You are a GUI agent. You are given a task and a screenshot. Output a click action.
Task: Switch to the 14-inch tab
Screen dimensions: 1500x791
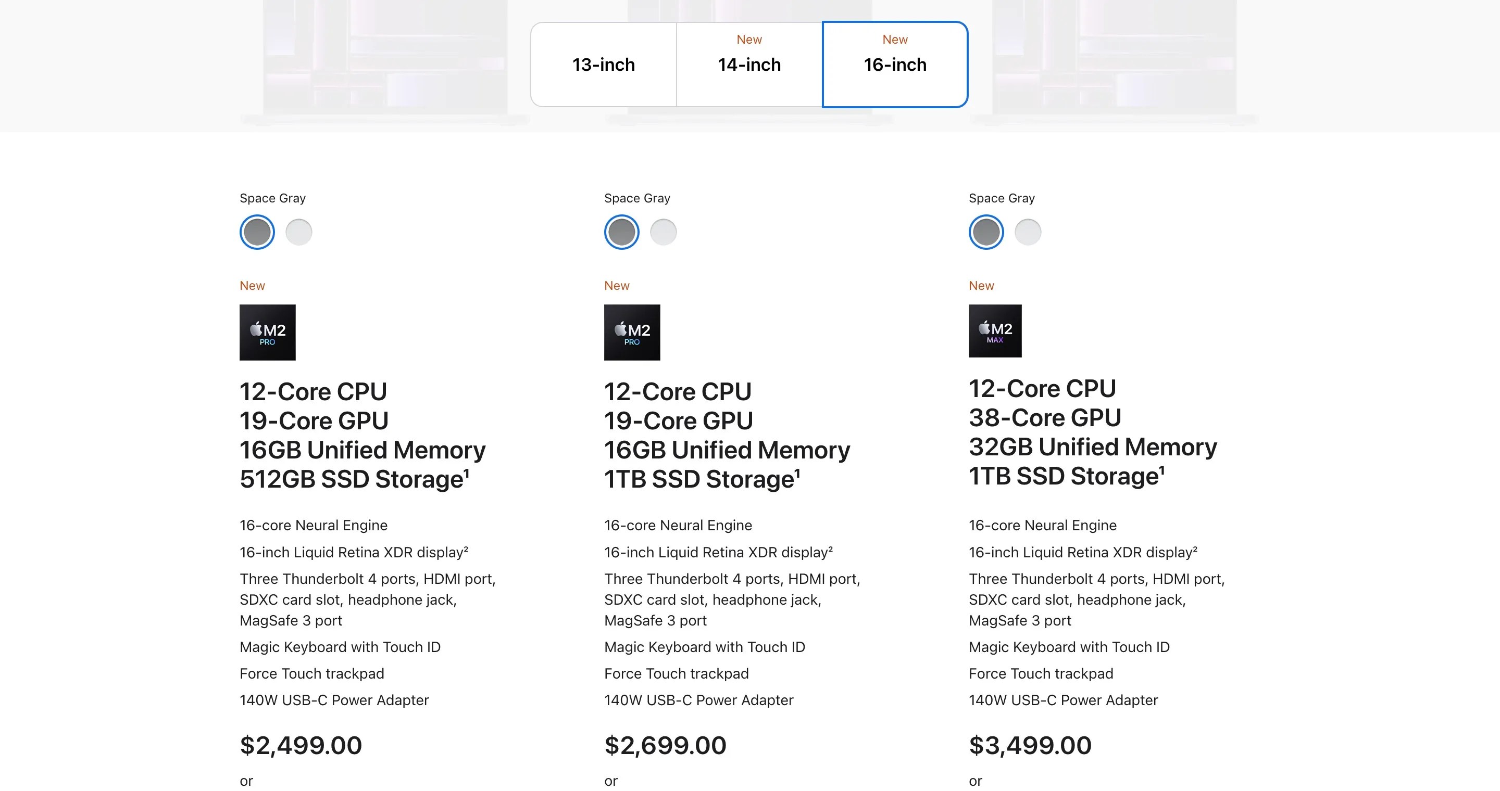click(749, 65)
